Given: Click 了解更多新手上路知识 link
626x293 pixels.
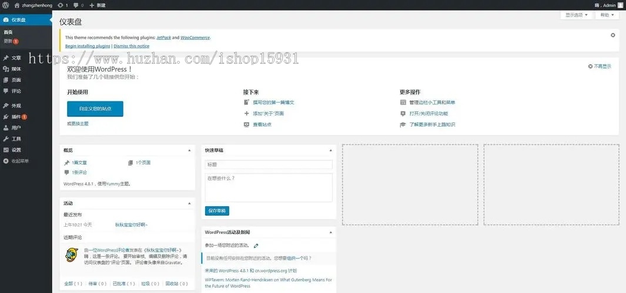Looking at the screenshot, I should (x=433, y=125).
